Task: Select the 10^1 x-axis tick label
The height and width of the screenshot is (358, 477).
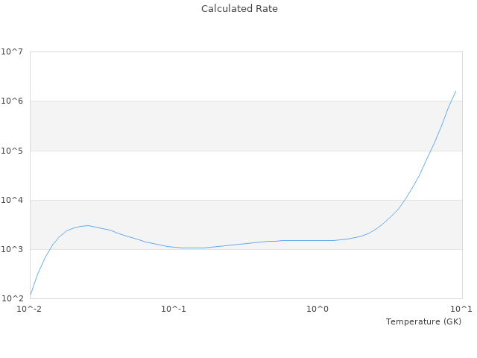Action: click(x=461, y=309)
